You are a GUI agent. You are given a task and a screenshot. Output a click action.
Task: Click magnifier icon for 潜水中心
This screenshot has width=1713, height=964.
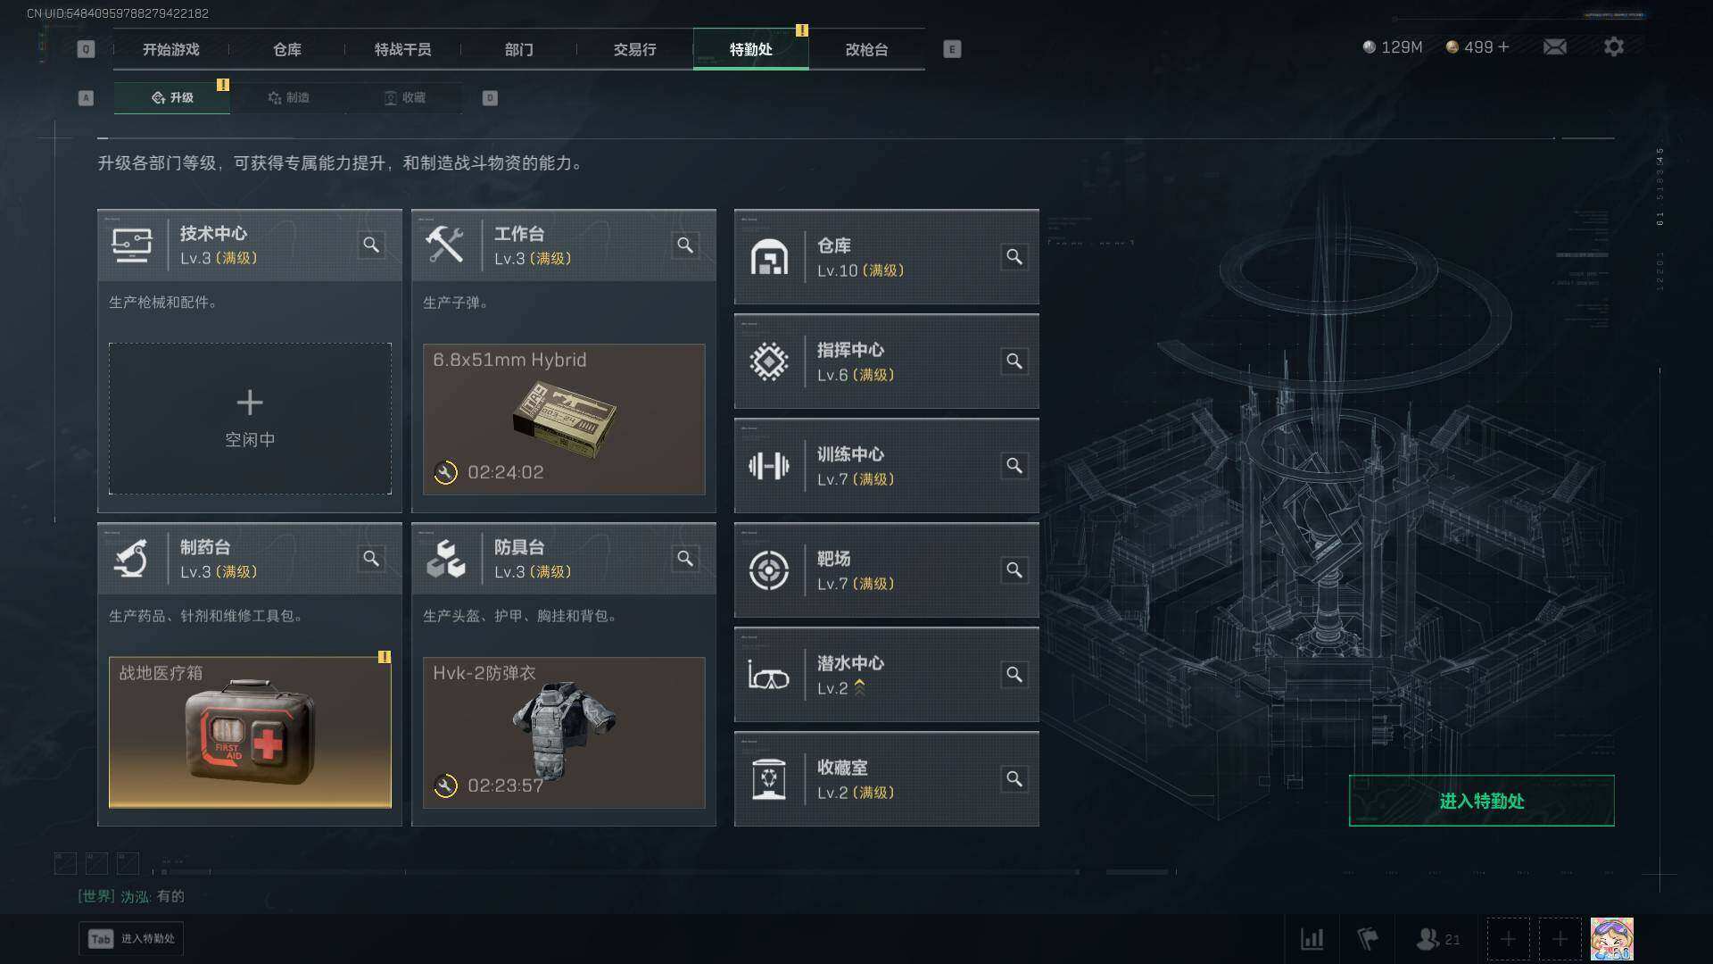pos(1014,675)
